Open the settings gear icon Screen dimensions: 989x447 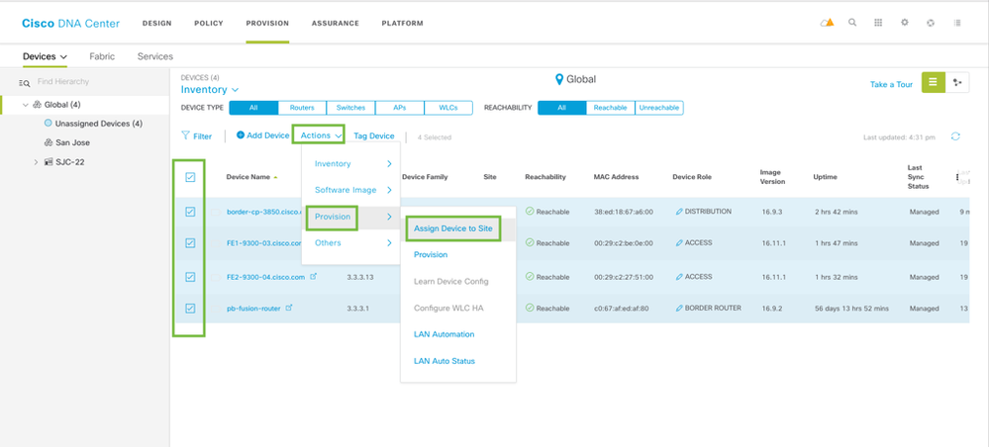905,23
